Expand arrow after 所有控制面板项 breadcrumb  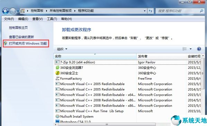point(75,11)
